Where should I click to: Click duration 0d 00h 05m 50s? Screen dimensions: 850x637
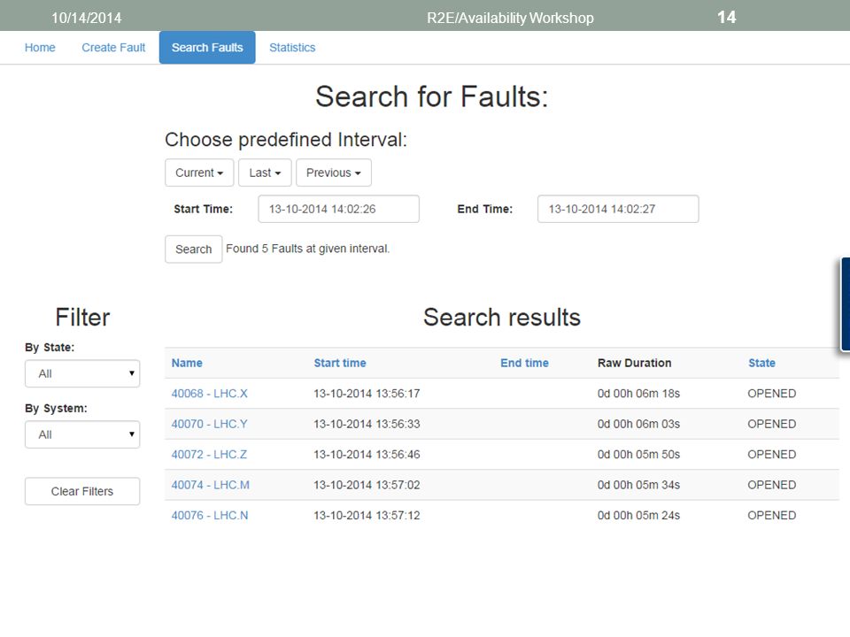(638, 455)
